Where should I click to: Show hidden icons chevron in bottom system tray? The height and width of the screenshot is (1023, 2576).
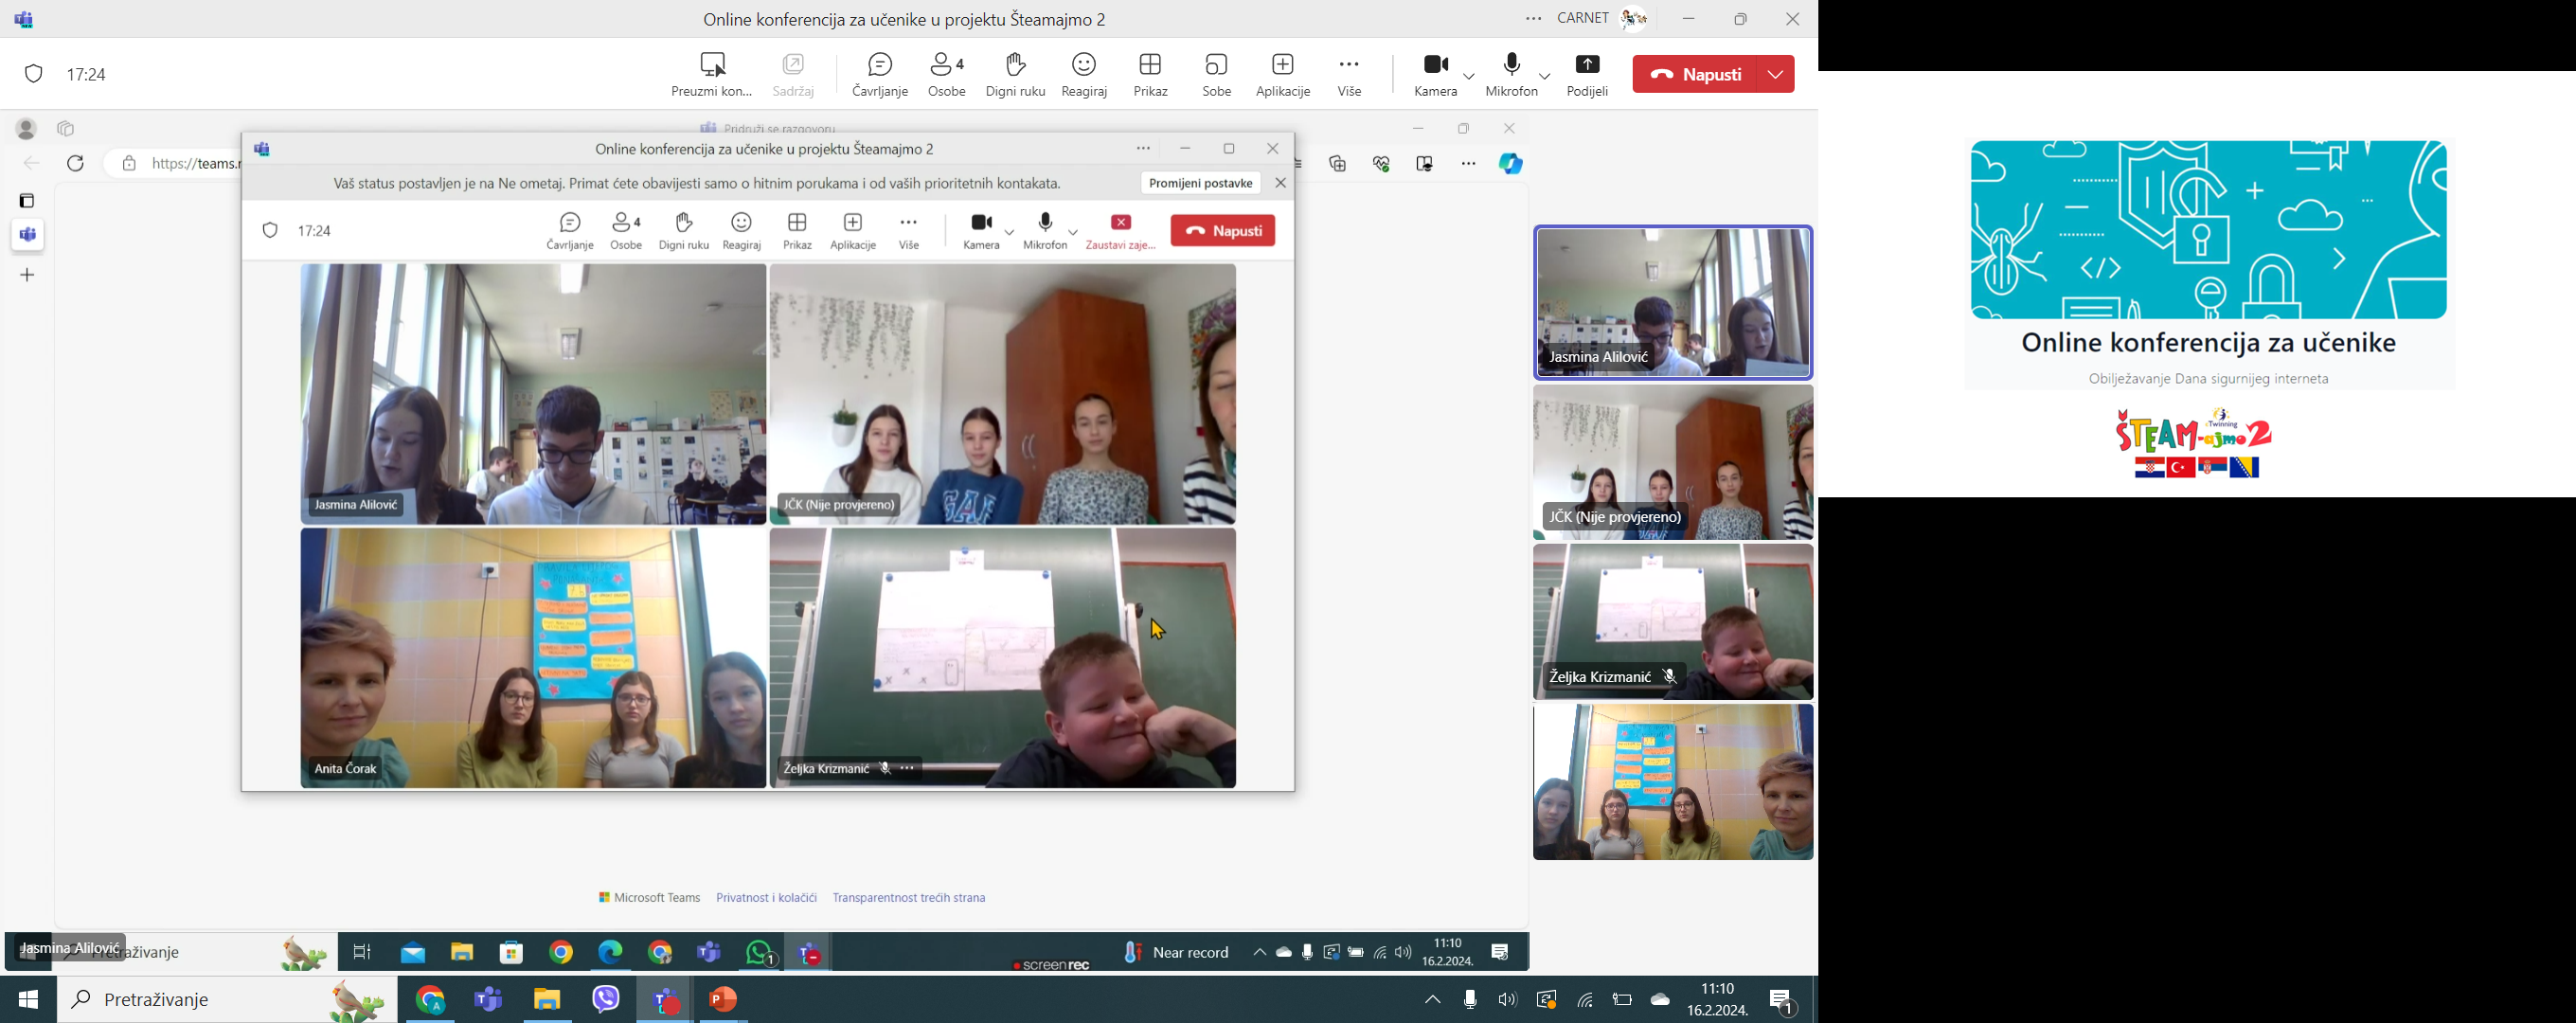pyautogui.click(x=1432, y=999)
